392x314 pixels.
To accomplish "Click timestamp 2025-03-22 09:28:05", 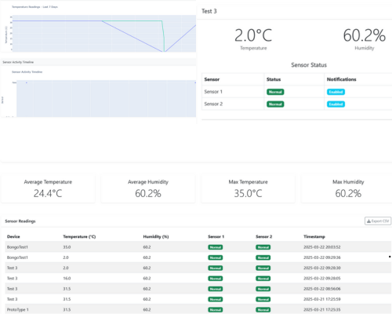I will (x=322, y=279).
